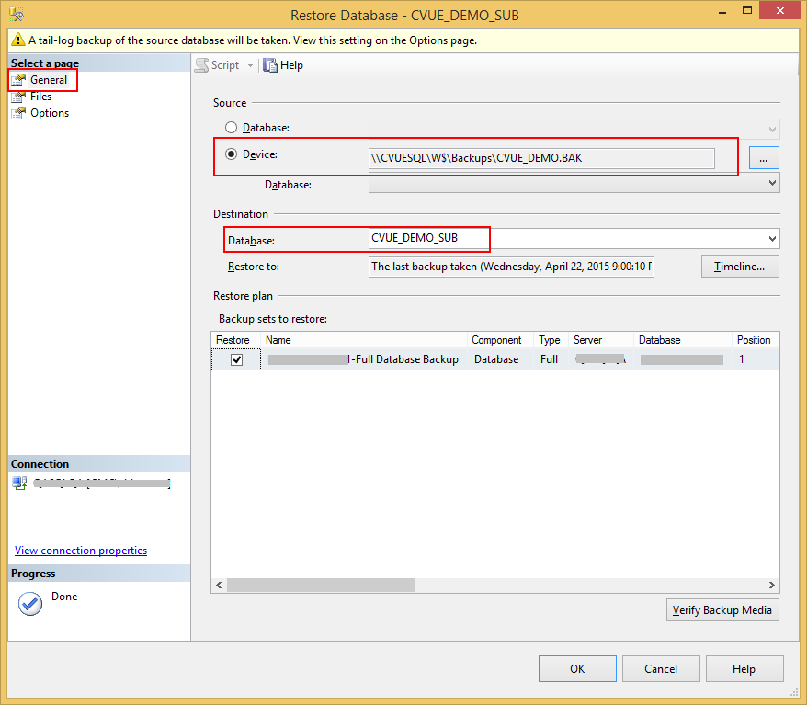The image size is (807, 705).
Task: Open the Options page from Select a page
Action: pos(48,112)
